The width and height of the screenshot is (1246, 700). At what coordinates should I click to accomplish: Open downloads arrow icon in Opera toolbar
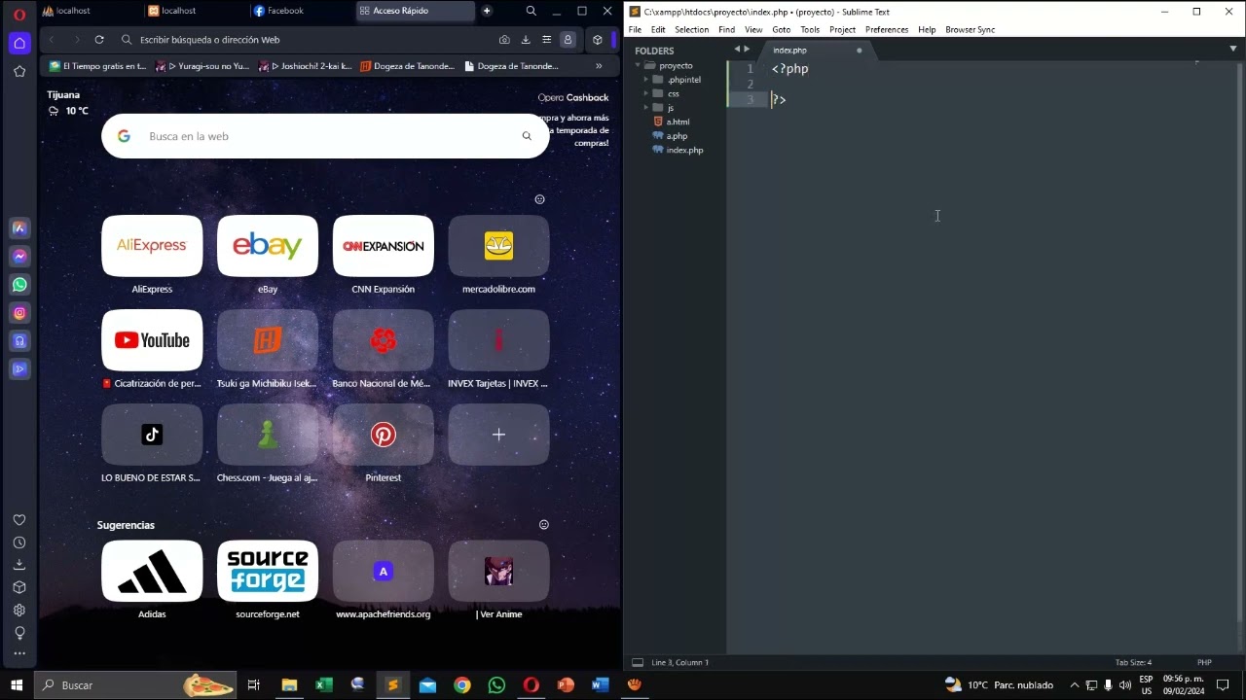(x=526, y=40)
